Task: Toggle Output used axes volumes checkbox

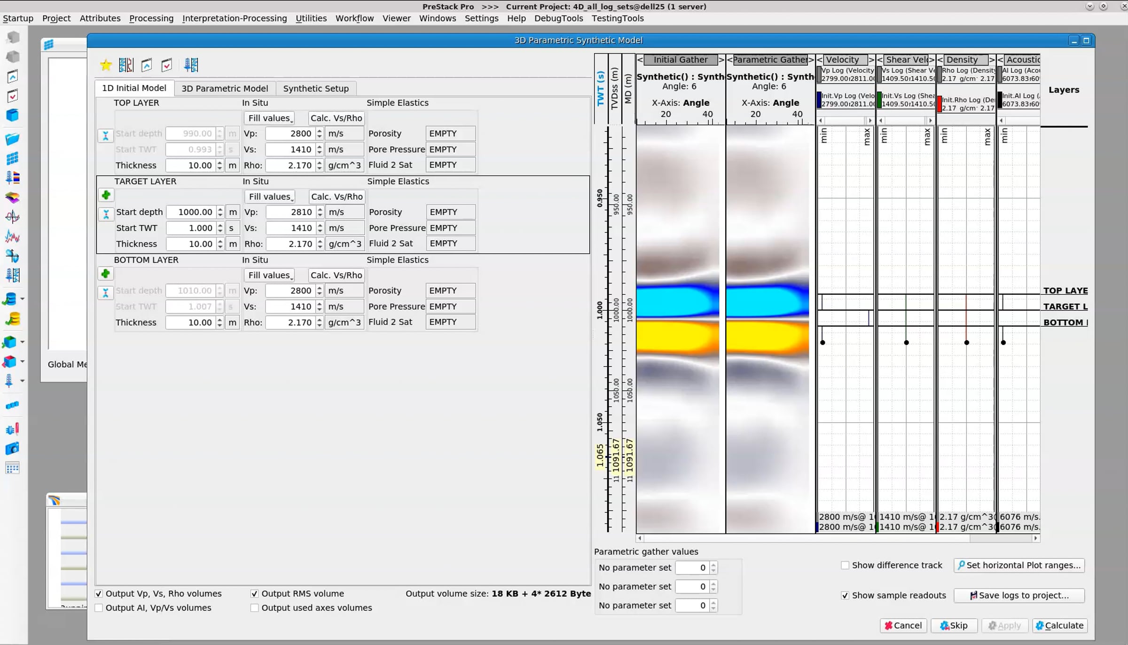Action: tap(254, 608)
